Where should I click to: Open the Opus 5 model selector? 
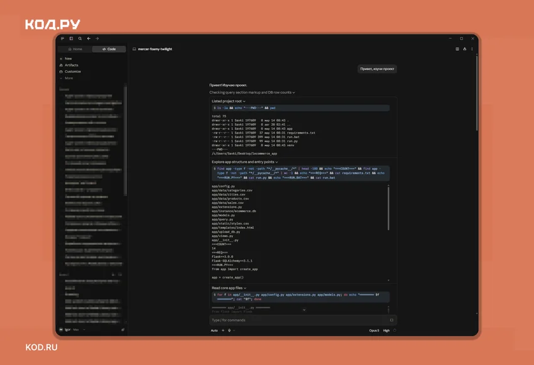[374, 331]
